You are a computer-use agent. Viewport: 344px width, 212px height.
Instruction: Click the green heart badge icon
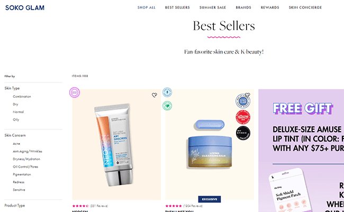pos(167,106)
